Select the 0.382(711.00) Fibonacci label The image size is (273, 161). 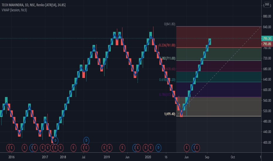(168, 58)
